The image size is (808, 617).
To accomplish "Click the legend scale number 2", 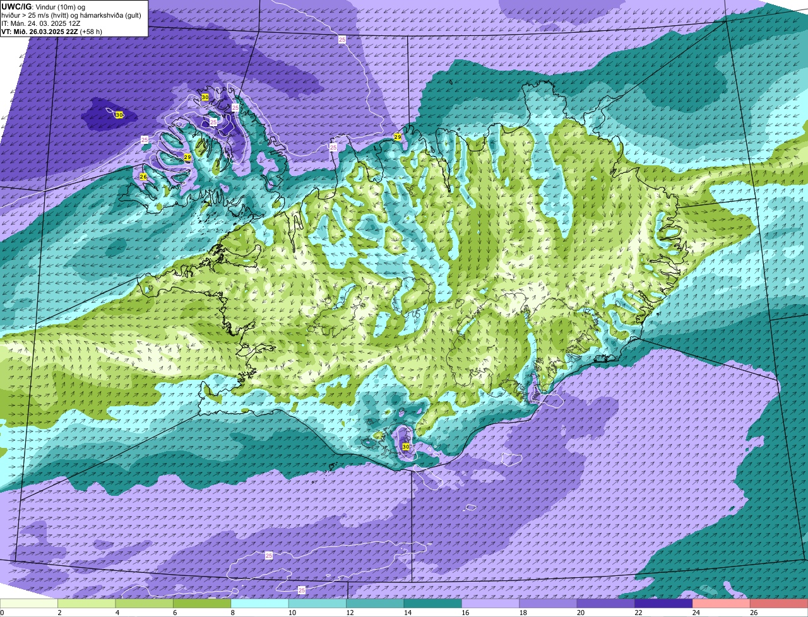I will point(59,613).
